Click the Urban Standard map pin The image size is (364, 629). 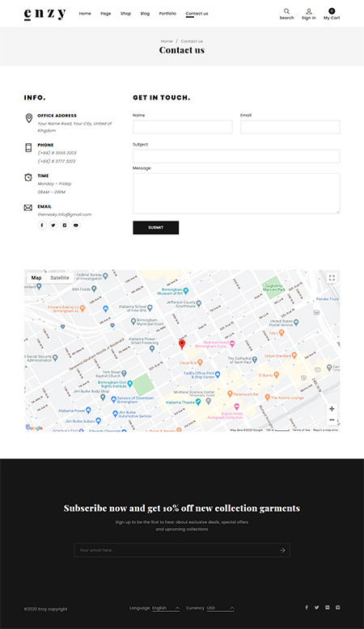point(294,356)
